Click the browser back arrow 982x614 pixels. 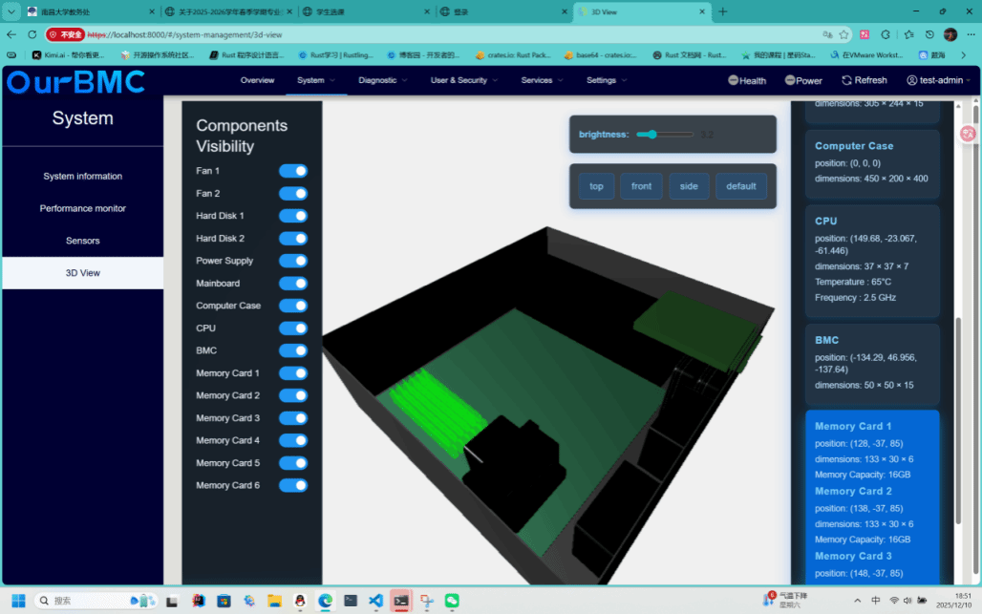[11, 33]
